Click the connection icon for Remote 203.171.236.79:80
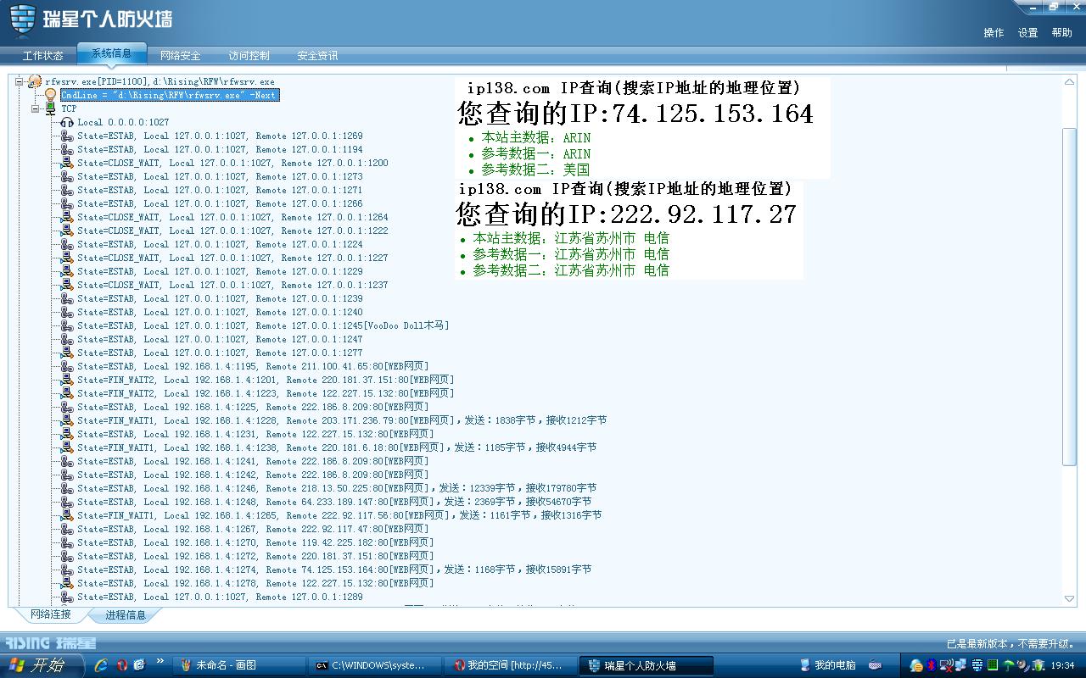The height and width of the screenshot is (678, 1086). (x=67, y=420)
